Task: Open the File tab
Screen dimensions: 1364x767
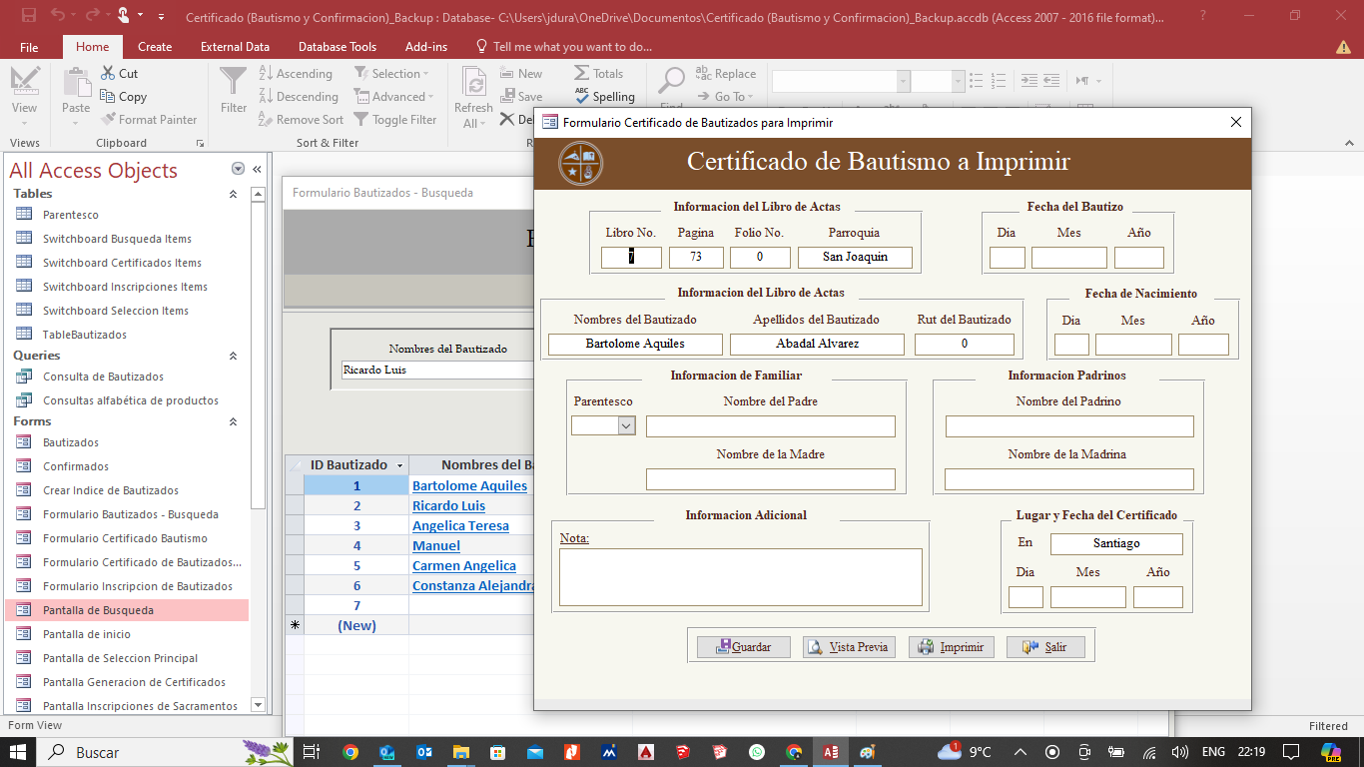Action: (29, 47)
